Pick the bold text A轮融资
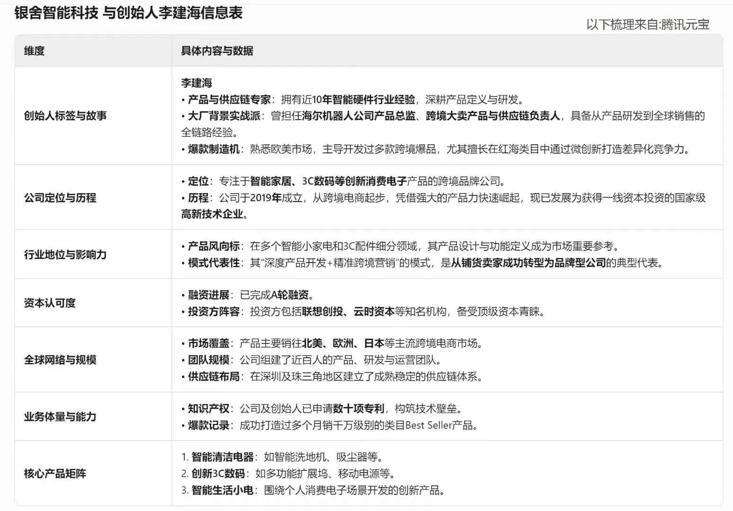 (290, 295)
